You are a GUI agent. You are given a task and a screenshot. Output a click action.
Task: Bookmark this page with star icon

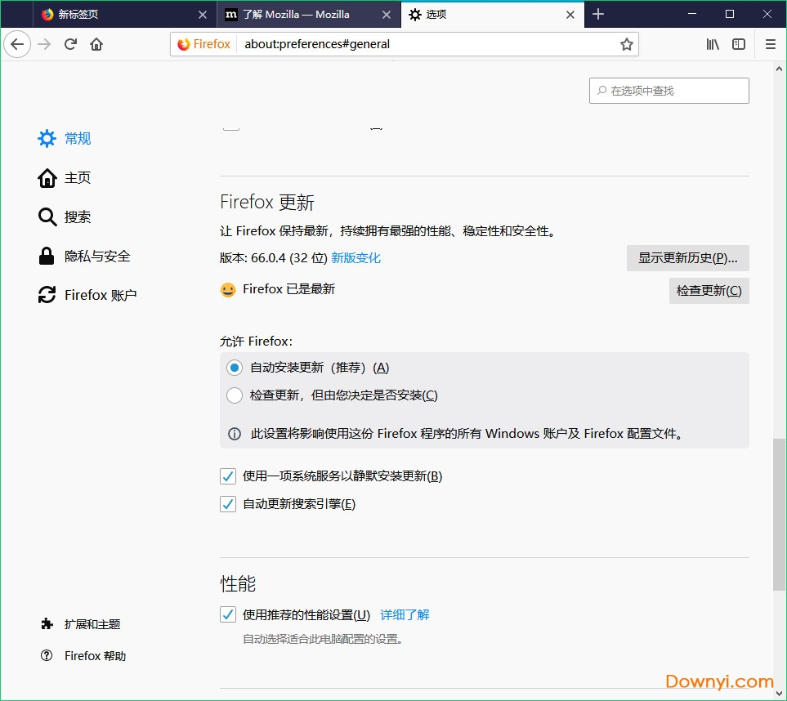(x=626, y=44)
